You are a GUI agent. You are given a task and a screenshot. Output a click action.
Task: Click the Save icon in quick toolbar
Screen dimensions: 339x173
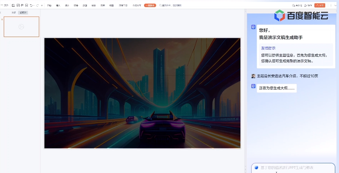[13, 6]
